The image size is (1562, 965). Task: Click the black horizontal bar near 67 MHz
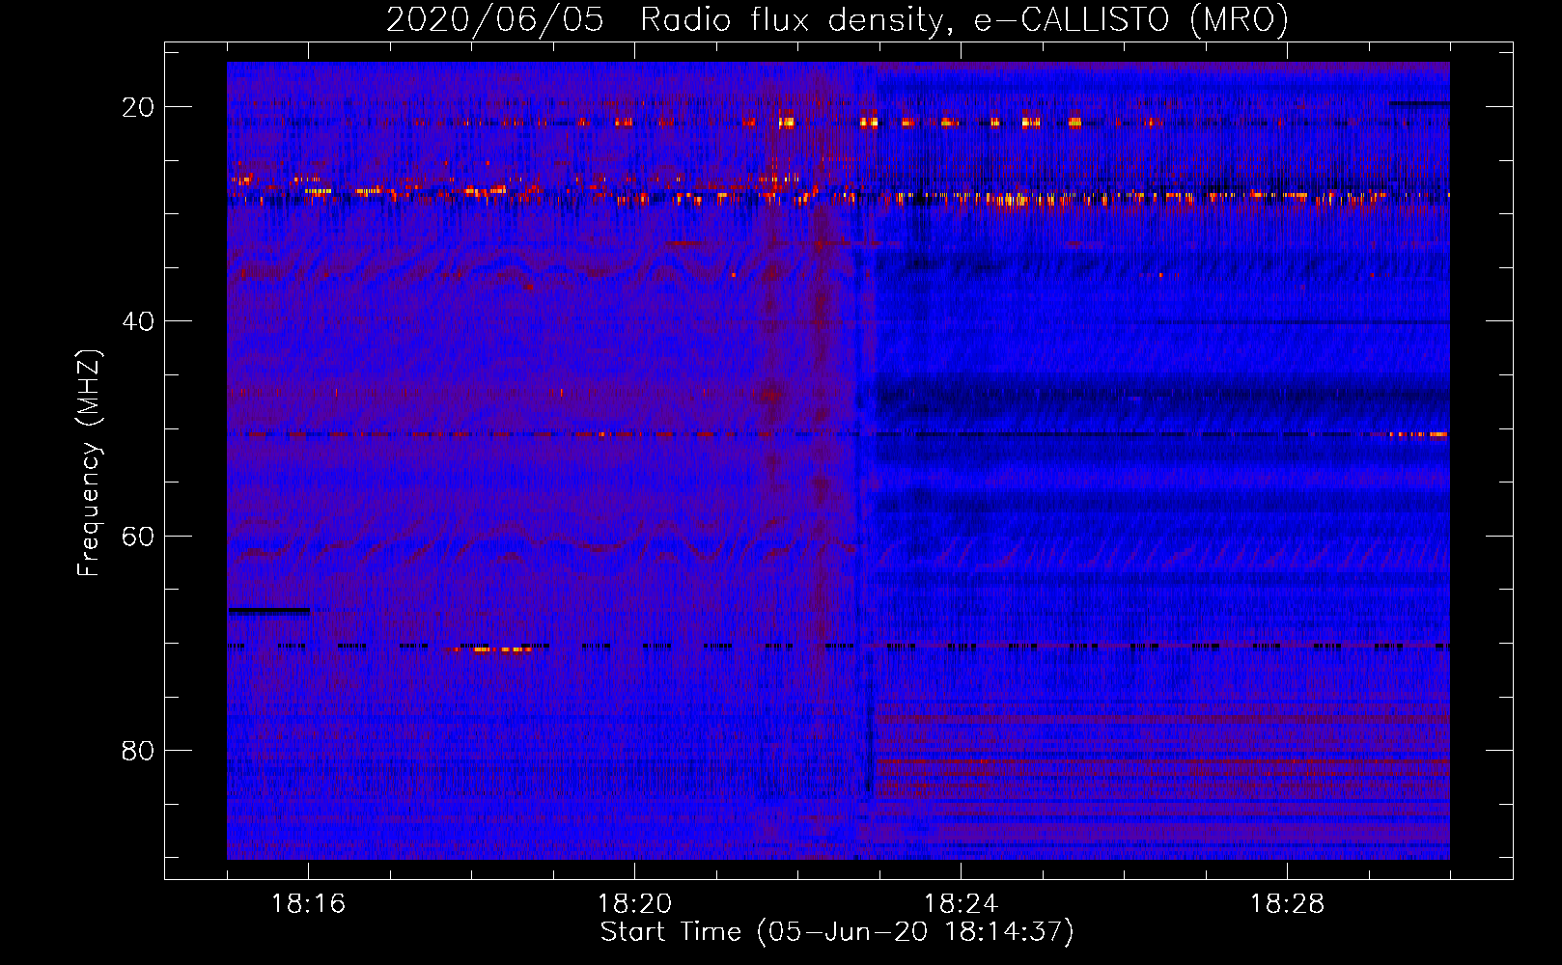pos(269,610)
